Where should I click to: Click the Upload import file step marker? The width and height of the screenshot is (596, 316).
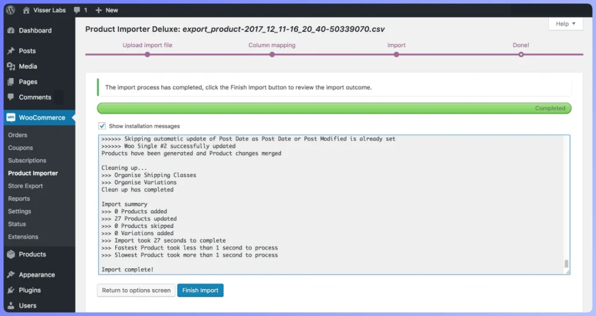[147, 54]
